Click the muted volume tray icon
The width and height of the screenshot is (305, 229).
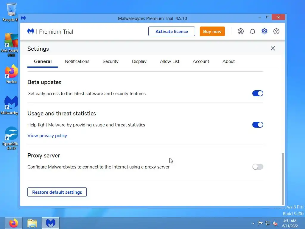tap(275, 223)
